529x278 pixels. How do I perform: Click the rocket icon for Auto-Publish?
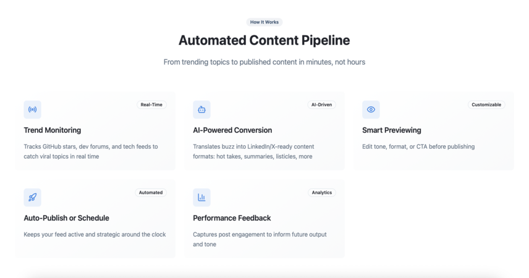32,197
